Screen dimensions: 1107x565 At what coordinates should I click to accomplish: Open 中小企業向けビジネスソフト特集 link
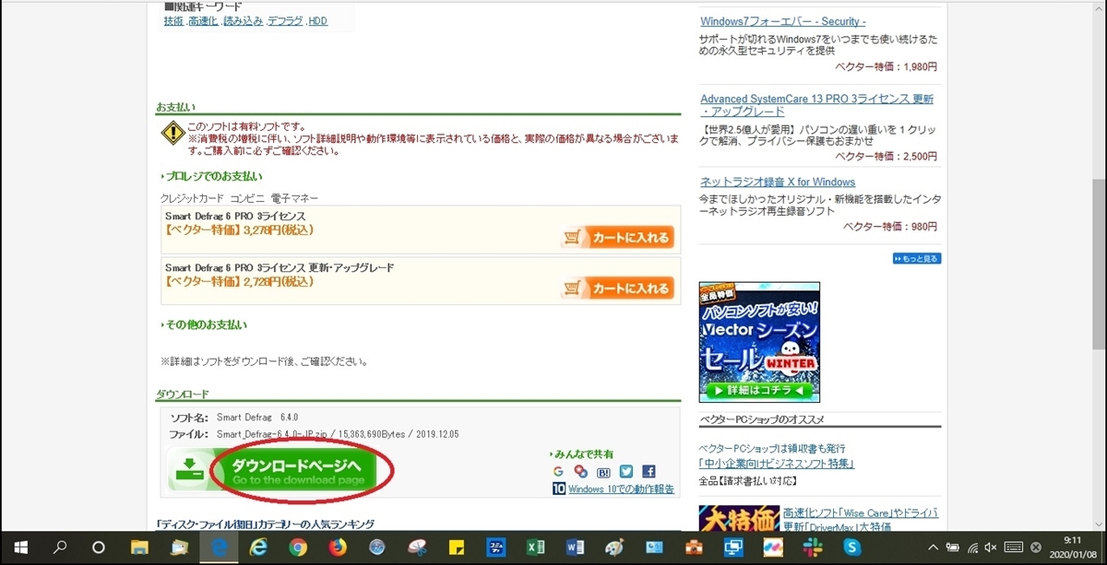point(777,464)
